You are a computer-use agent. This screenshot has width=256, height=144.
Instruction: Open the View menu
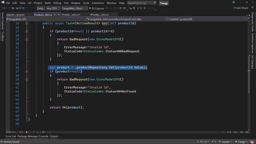click(22, 3)
